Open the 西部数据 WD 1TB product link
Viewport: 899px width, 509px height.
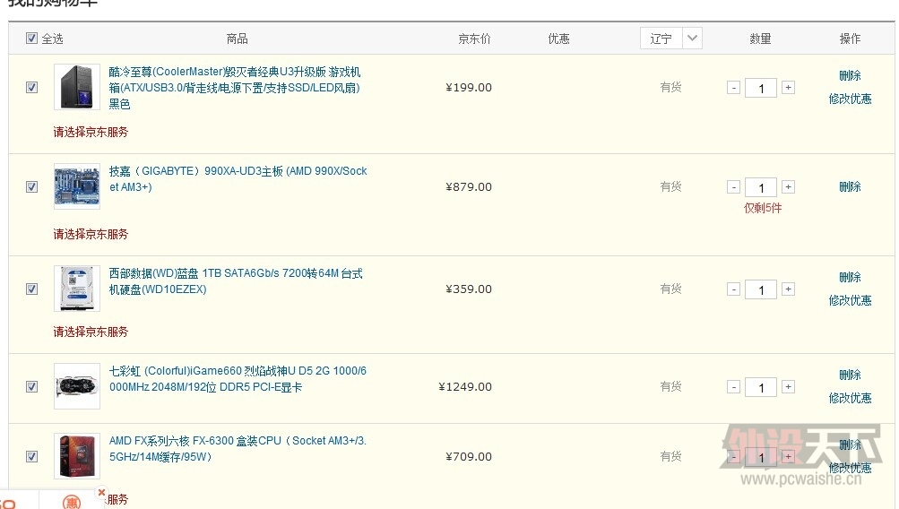tap(236, 281)
